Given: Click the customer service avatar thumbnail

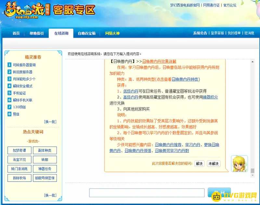Looking at the screenshot, I should pyautogui.click(x=239, y=163).
